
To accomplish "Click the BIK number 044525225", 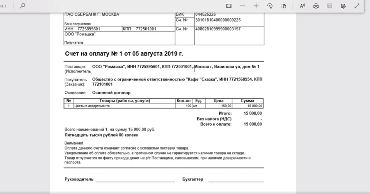I will tap(206, 14).
